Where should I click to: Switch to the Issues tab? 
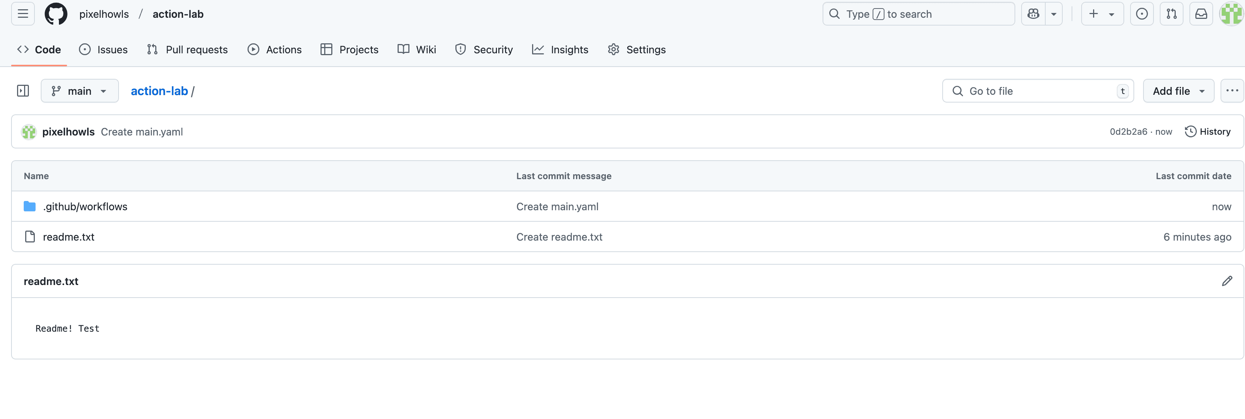click(x=103, y=50)
